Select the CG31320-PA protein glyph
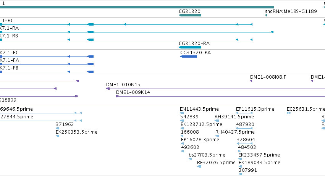Screen dimensions: 325x176 (189, 57)
